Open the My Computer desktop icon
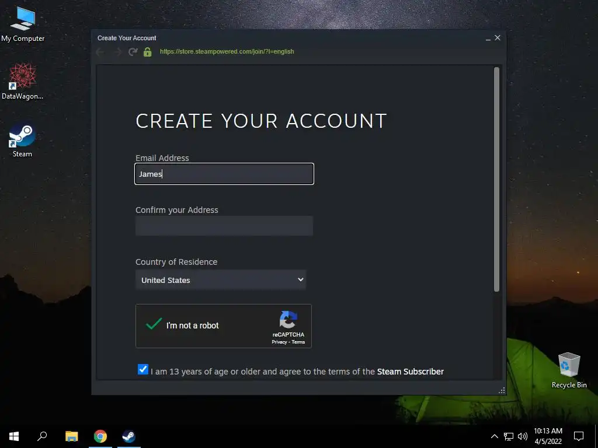The height and width of the screenshot is (448, 598). pos(23,24)
